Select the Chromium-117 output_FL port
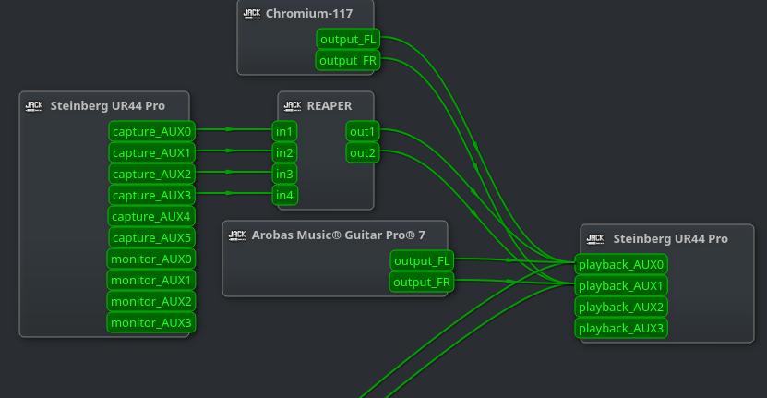This screenshot has width=767, height=398. coord(348,39)
